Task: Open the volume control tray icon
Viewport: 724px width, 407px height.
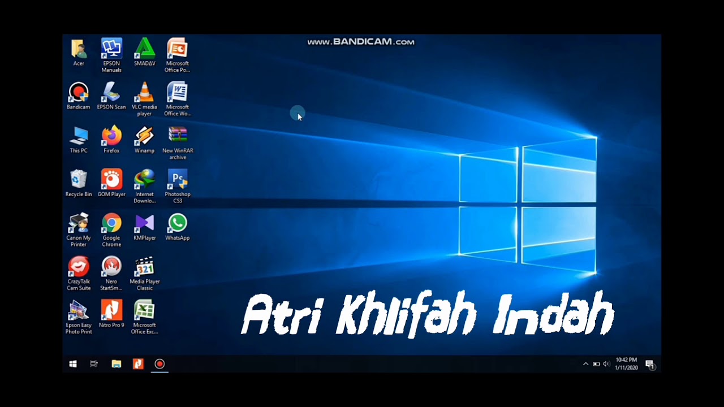Action: tap(606, 364)
